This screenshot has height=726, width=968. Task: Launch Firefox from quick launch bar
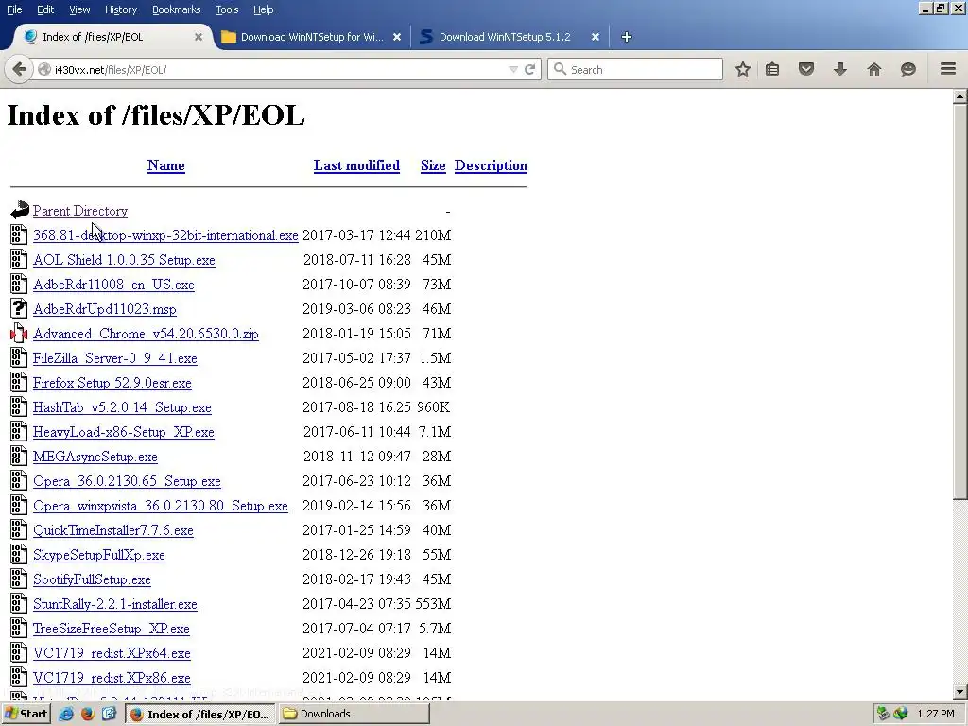(x=88, y=714)
